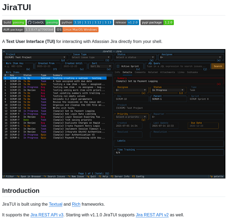The width and height of the screenshot is (227, 219).
Task: Switch to the Related tab
Action: click(153, 72)
